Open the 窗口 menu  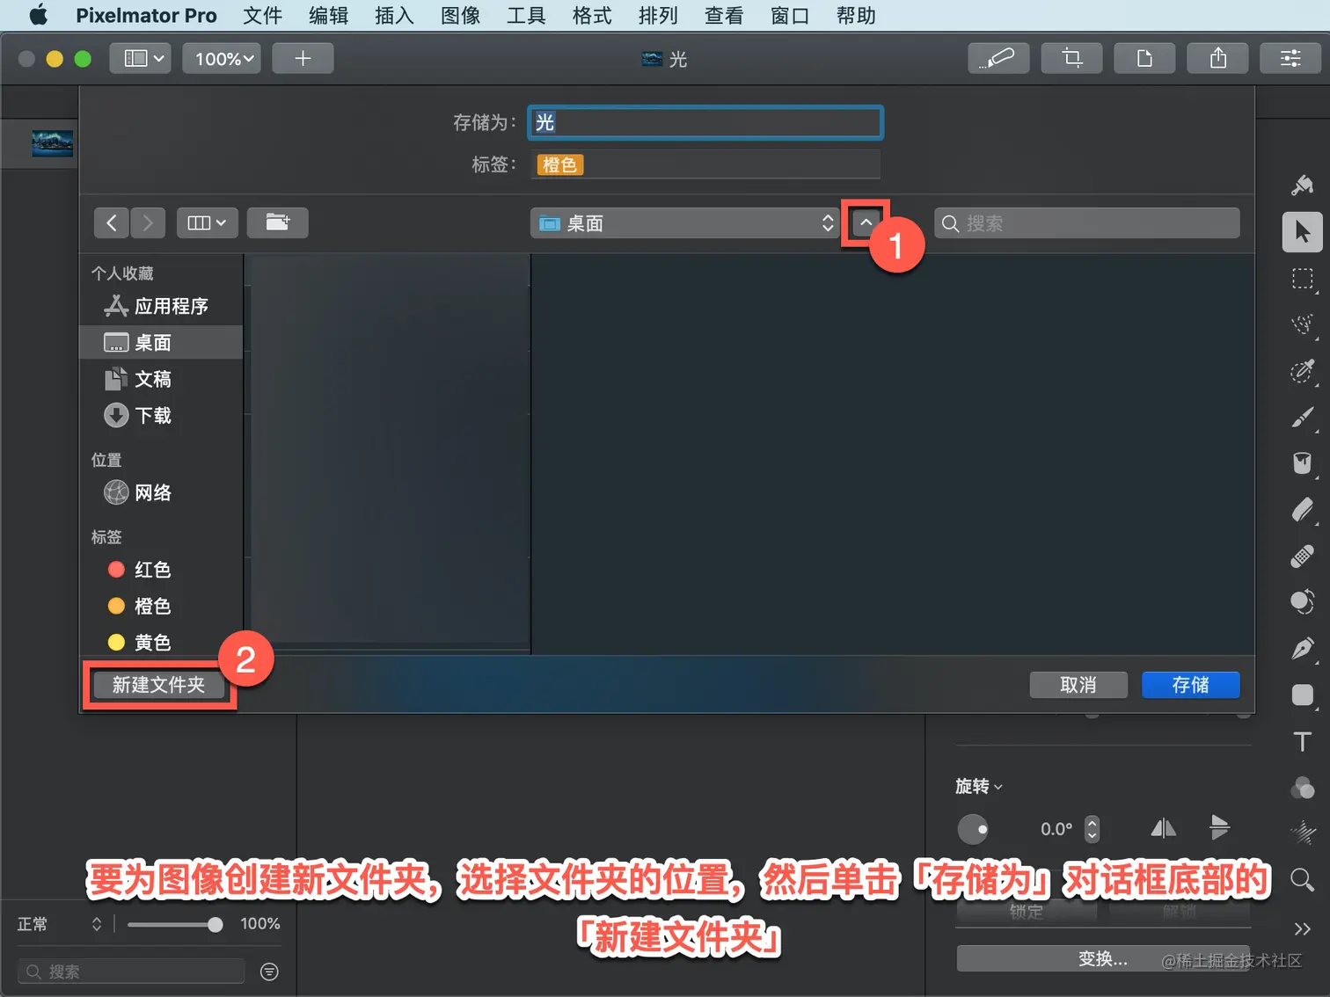click(790, 15)
